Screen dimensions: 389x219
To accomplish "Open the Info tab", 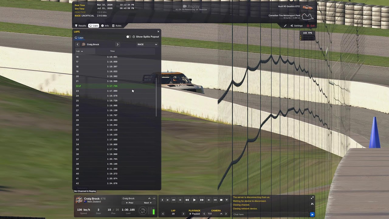I will (105, 26).
